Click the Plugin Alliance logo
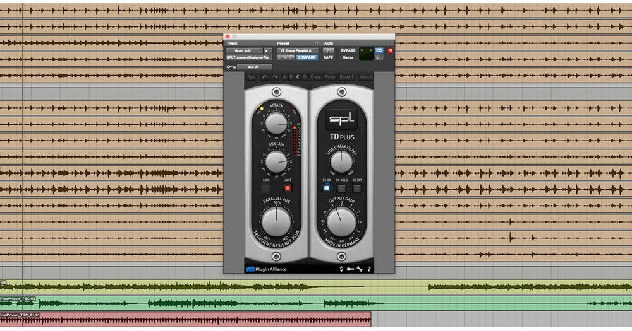This screenshot has width=632, height=331. [x=266, y=269]
